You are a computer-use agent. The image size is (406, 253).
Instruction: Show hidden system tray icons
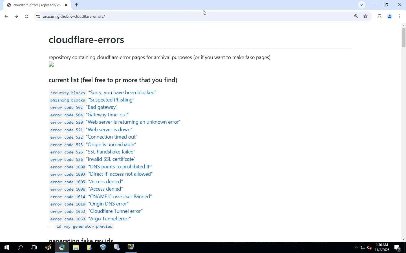click(x=356, y=247)
